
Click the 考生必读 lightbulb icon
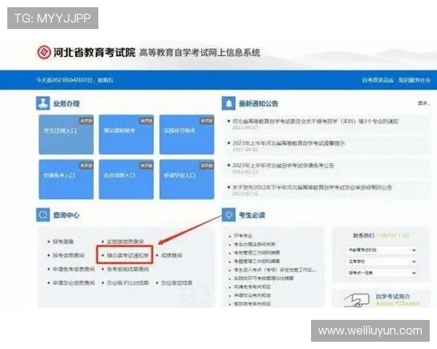[229, 215]
